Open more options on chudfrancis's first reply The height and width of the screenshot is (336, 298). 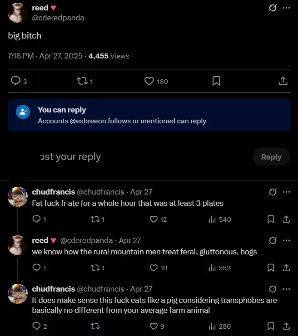pos(286,192)
